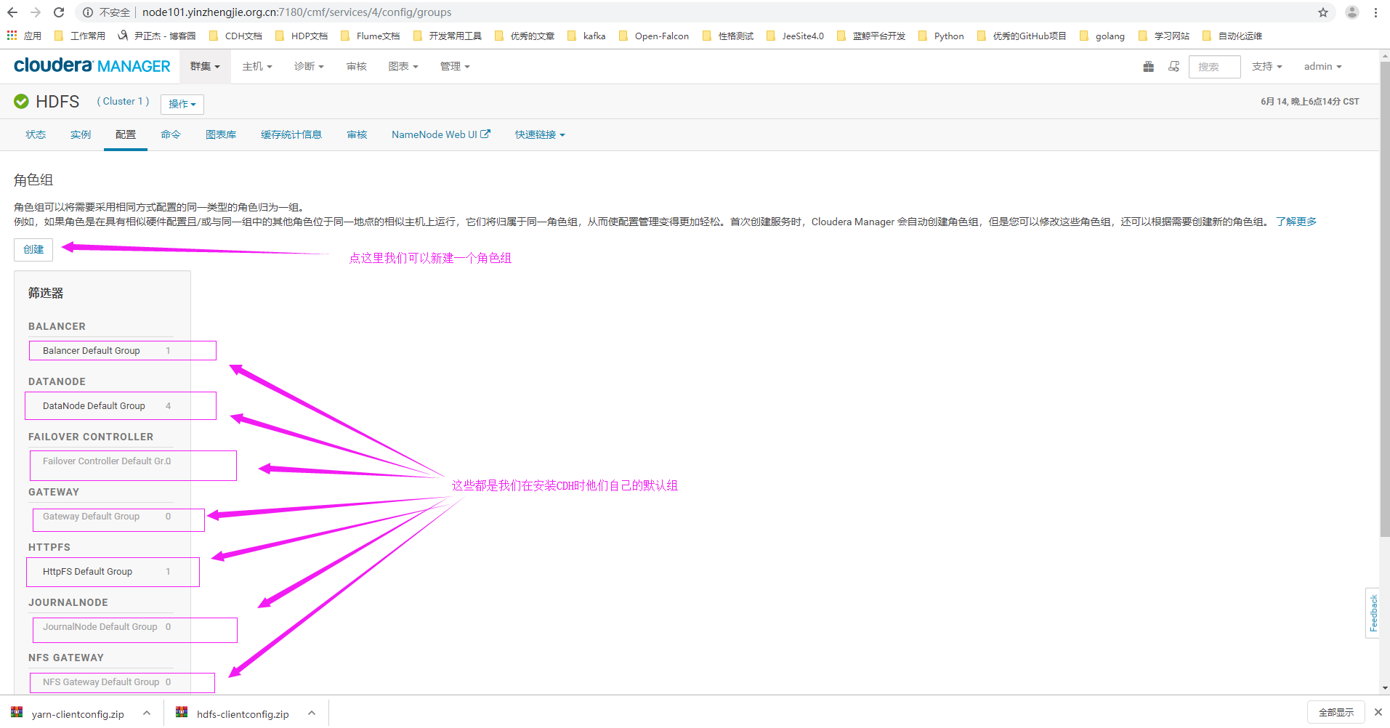Viewport: 1390px width, 728px height.
Task: Switch to the 实例 tab
Action: pyautogui.click(x=81, y=134)
